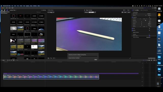163x92 pixels.
Task: Select the Generators row in sidebar
Action: pyautogui.click(x=5, y=13)
